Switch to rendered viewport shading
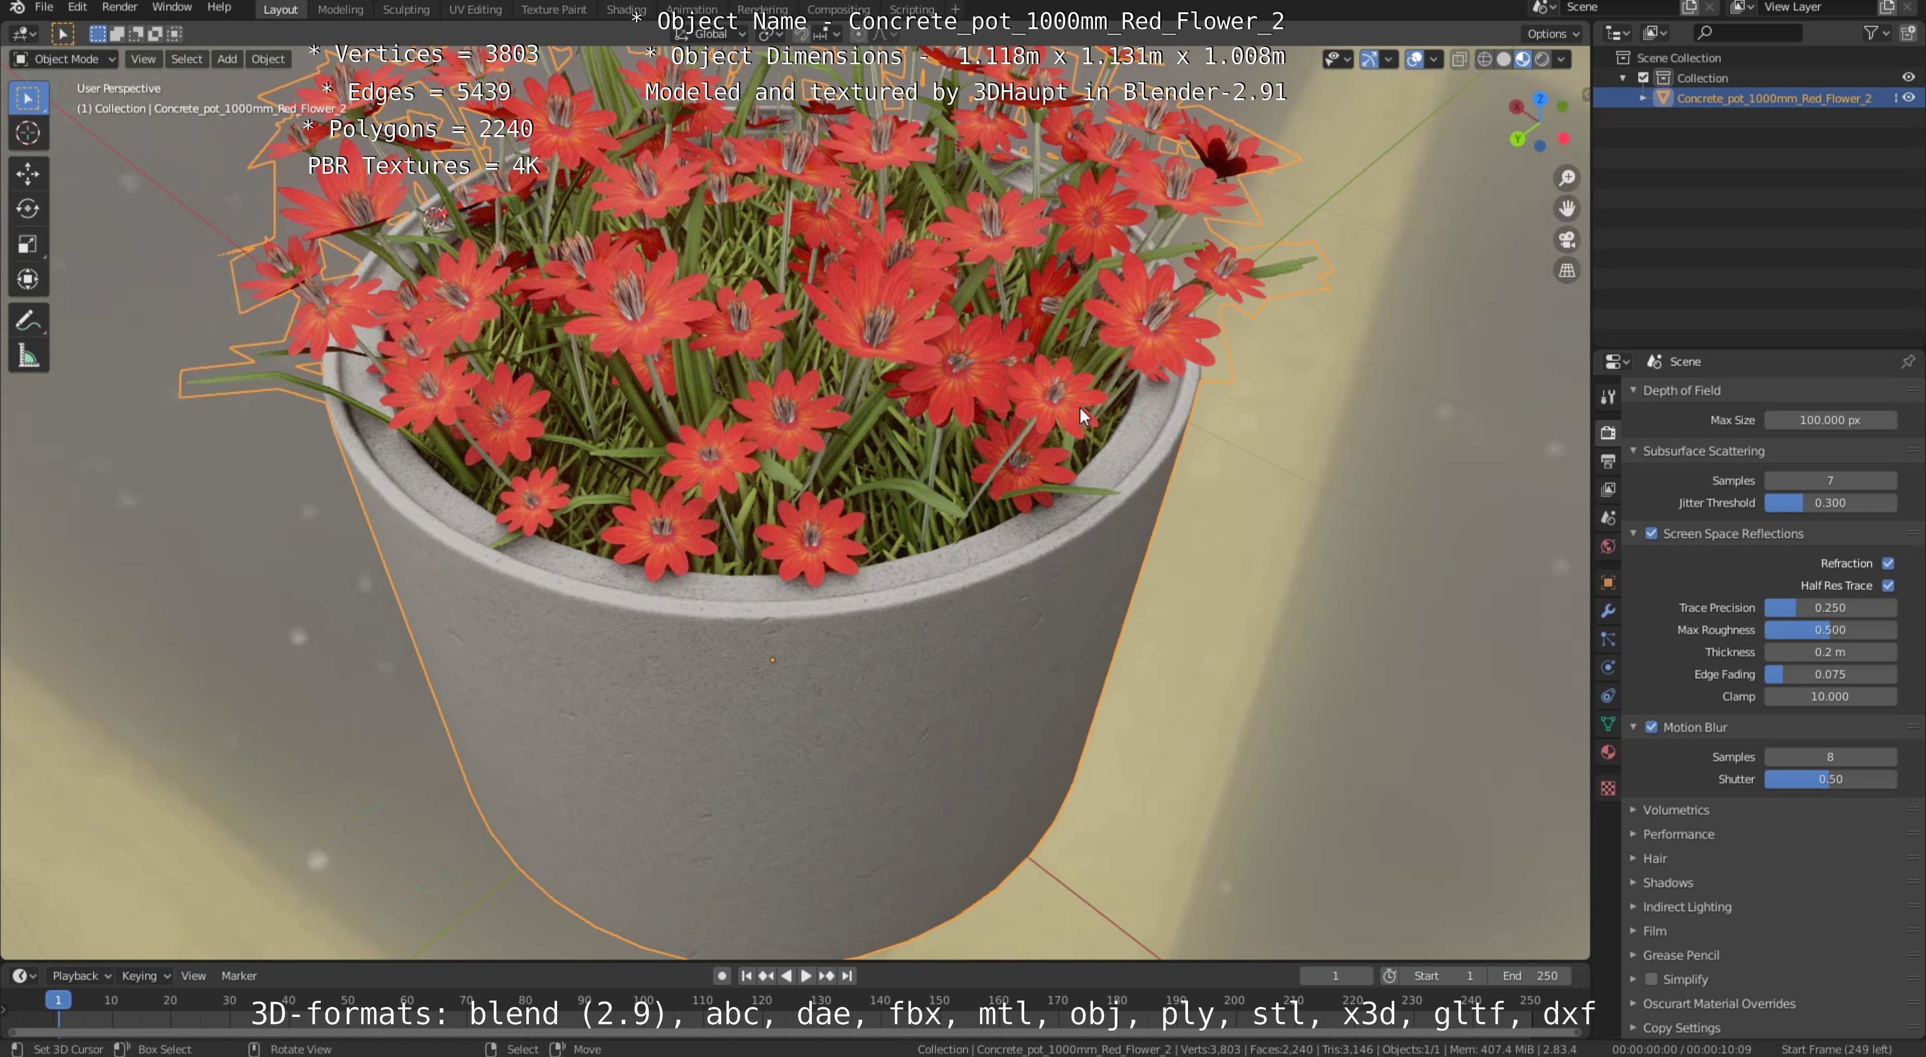The height and width of the screenshot is (1057, 1926). 1542,59
